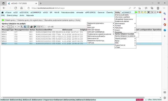Add a sidebar app with the plus icon
The image size is (168, 101).
[165, 36]
